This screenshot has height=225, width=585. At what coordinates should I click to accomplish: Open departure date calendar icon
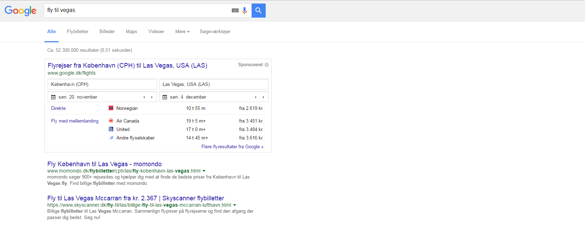coord(53,97)
